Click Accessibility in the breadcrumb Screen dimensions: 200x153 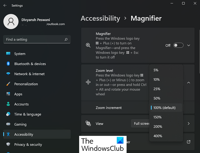tap(100, 18)
